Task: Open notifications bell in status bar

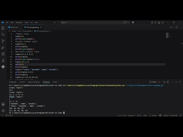Action: pos(180,115)
